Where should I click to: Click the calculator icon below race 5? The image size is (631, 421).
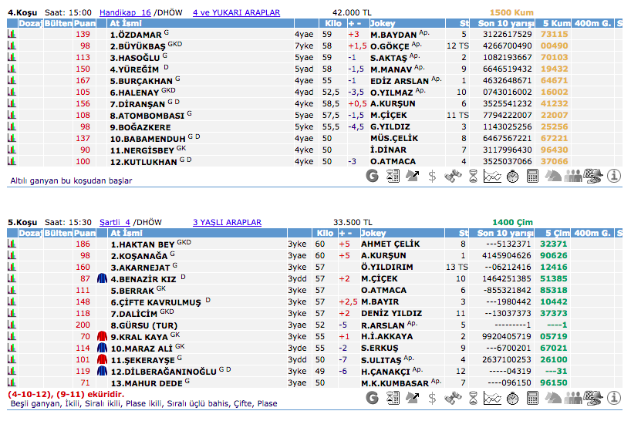coord(532,398)
